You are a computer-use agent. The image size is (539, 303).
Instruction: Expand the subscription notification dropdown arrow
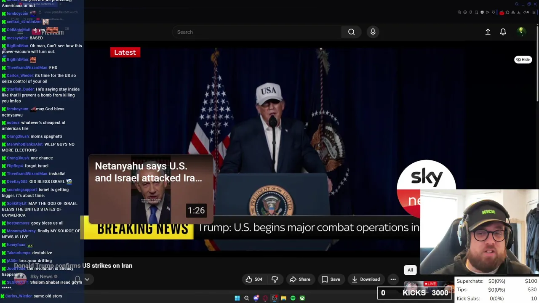point(87,279)
